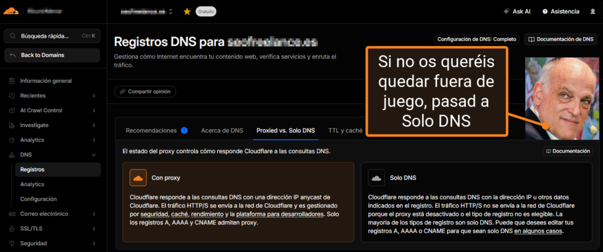
Task: Click the gold star favorite icon
Action: tap(187, 12)
